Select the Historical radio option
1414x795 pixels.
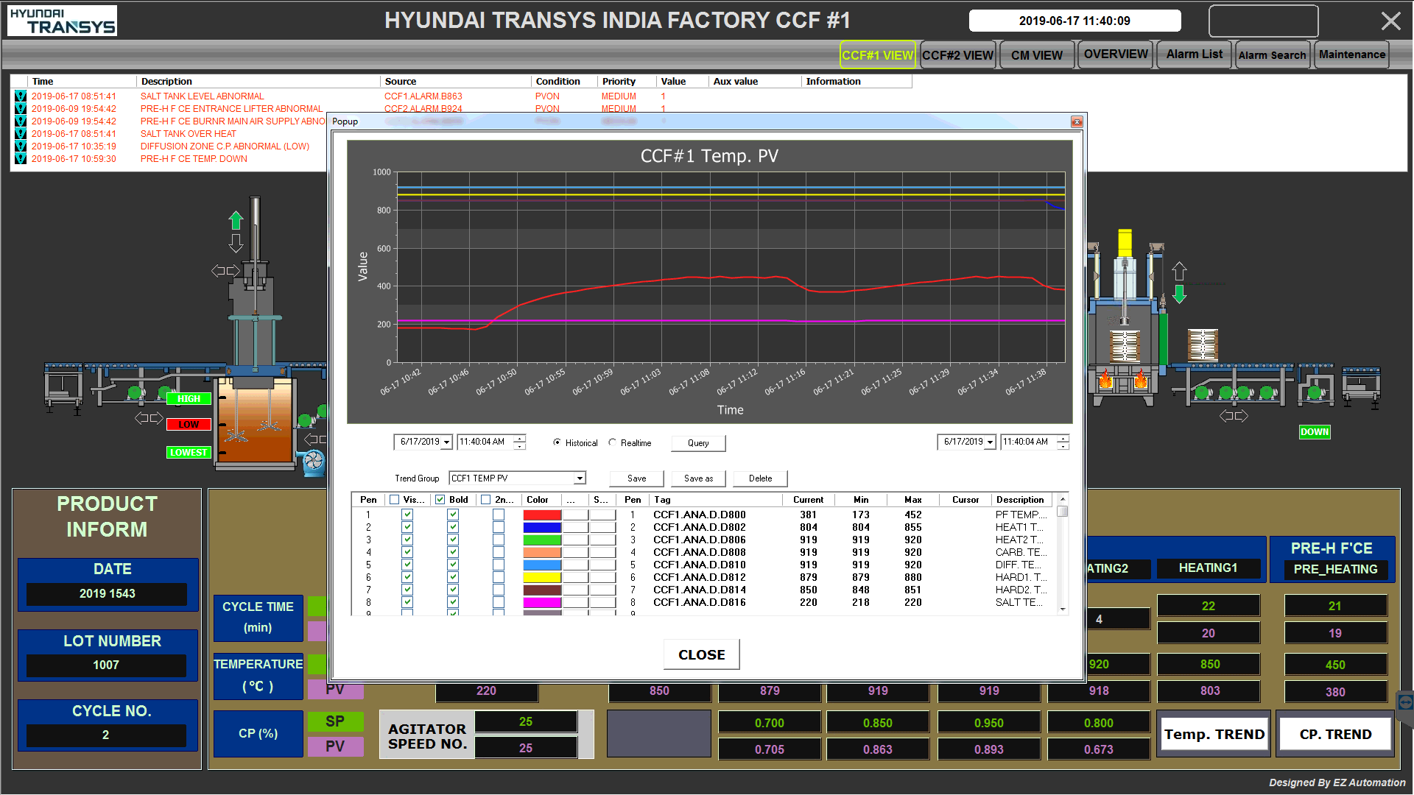[557, 442]
